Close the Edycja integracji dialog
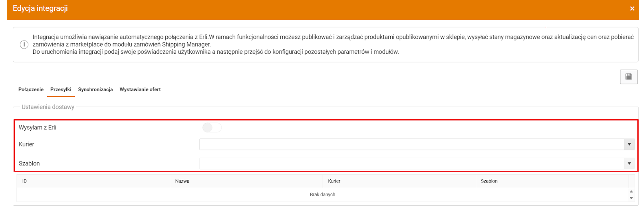The height and width of the screenshot is (214, 639). pyautogui.click(x=632, y=8)
